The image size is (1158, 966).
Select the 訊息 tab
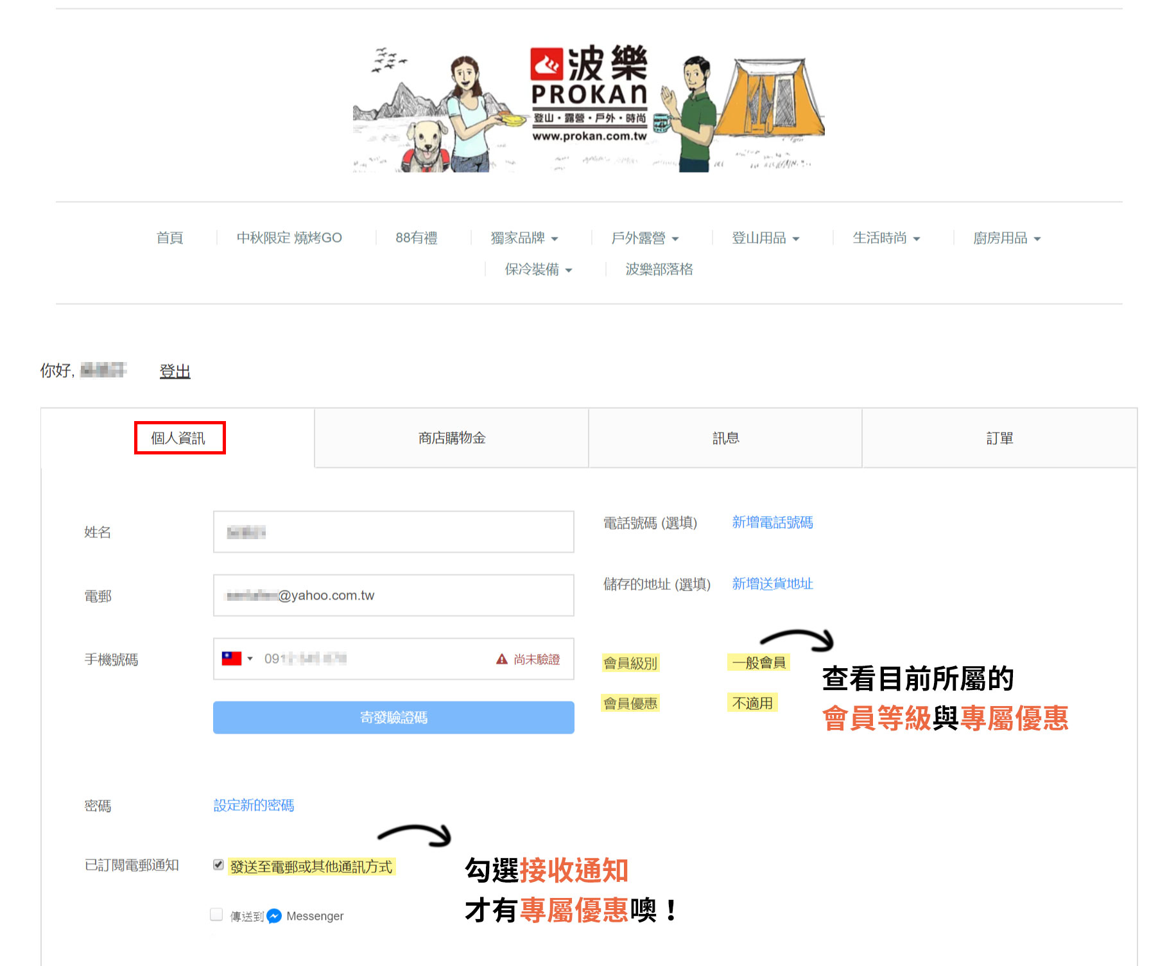[725, 438]
